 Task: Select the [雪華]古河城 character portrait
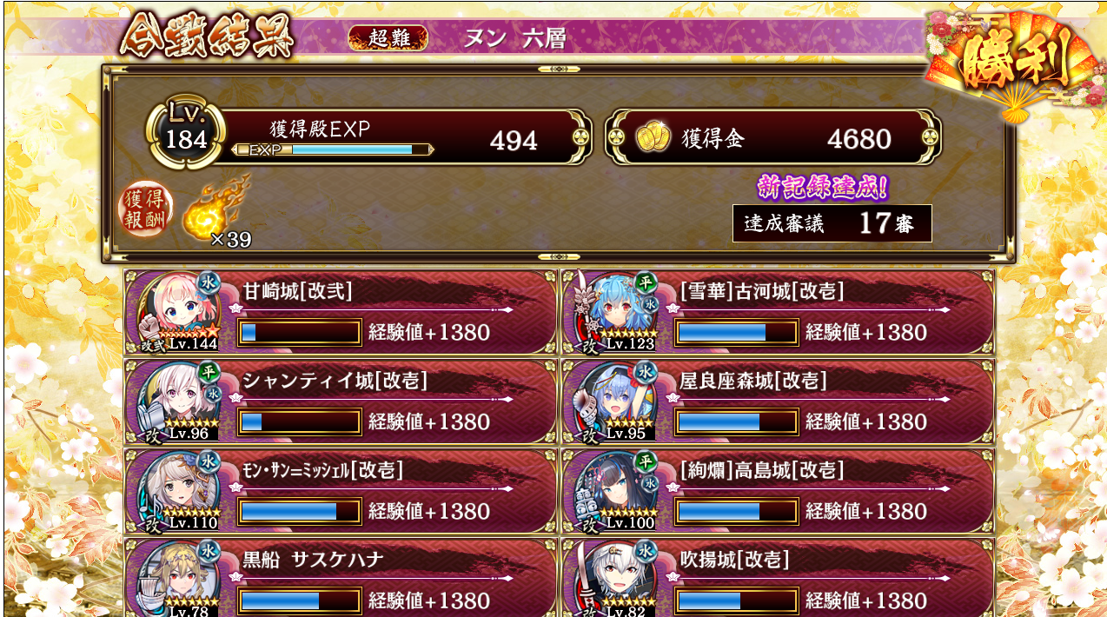click(x=615, y=311)
